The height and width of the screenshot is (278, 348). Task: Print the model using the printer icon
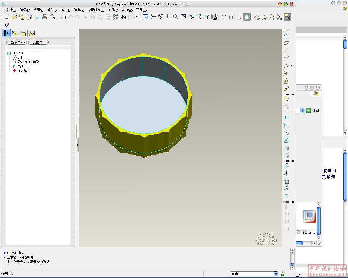point(45,17)
